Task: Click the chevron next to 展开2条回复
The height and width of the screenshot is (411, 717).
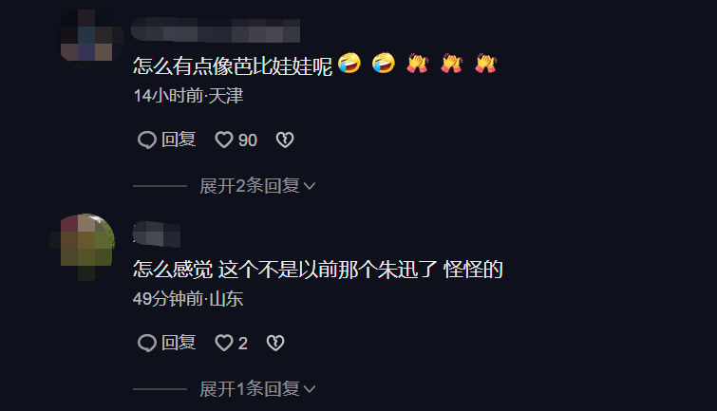Action: point(310,187)
